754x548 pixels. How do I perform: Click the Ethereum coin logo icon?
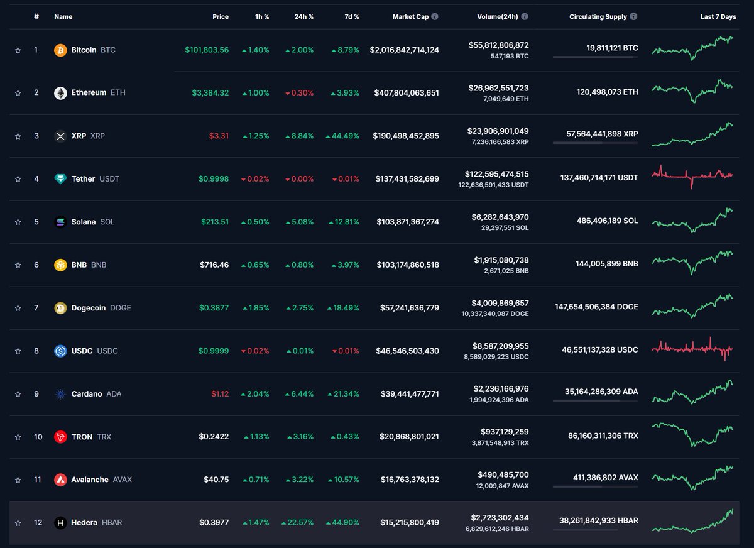pos(60,93)
